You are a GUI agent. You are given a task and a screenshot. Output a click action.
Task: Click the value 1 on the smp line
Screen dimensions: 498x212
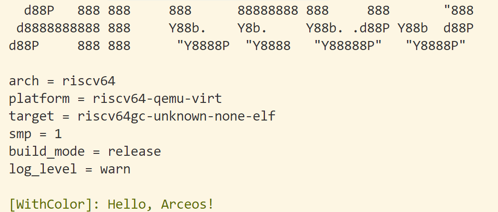coord(58,133)
